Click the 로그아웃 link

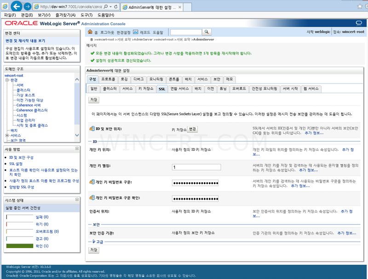coord(107,32)
